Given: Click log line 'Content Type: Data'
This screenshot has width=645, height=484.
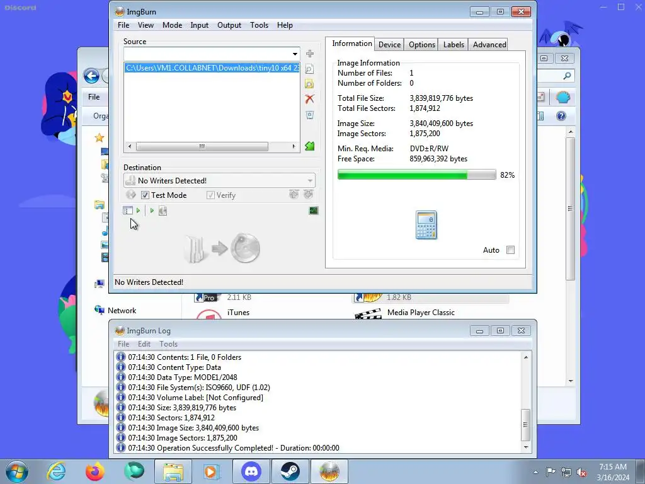Looking at the screenshot, I should (x=174, y=367).
